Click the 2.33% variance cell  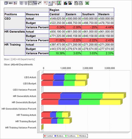tap(106, 53)
